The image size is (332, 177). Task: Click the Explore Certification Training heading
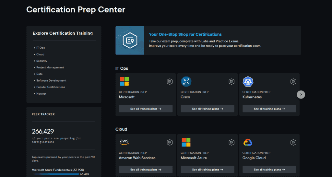[x=63, y=33]
